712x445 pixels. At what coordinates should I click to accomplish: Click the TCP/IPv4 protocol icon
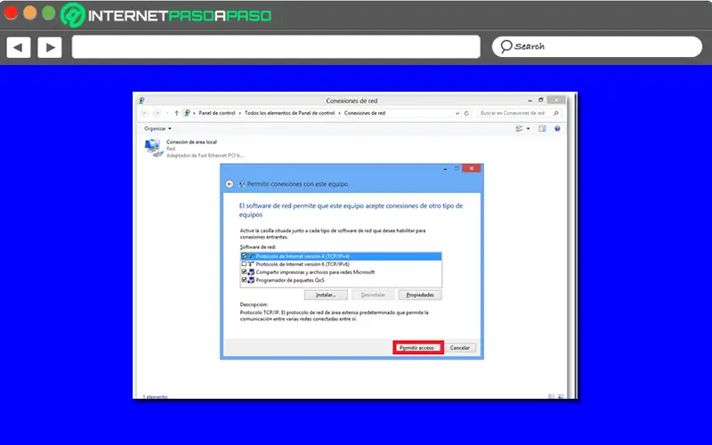(251, 256)
